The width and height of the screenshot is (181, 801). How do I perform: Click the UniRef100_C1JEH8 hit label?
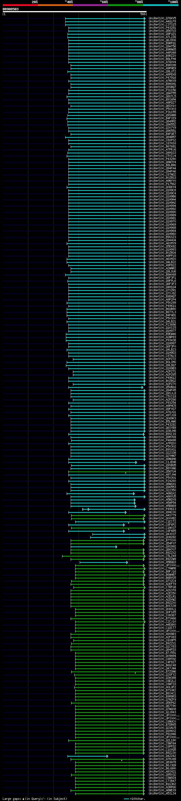[x=162, y=462]
